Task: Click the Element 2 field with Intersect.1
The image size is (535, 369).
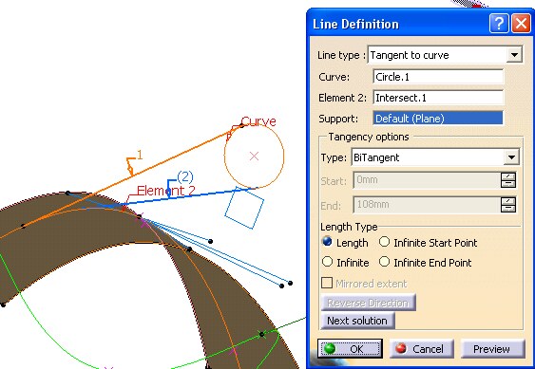Action: (x=438, y=98)
